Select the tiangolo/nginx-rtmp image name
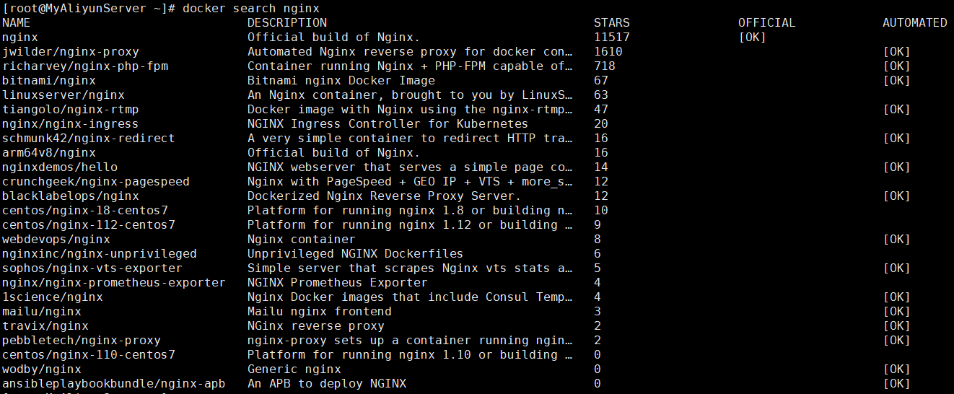This screenshot has height=394, width=954. 71,109
